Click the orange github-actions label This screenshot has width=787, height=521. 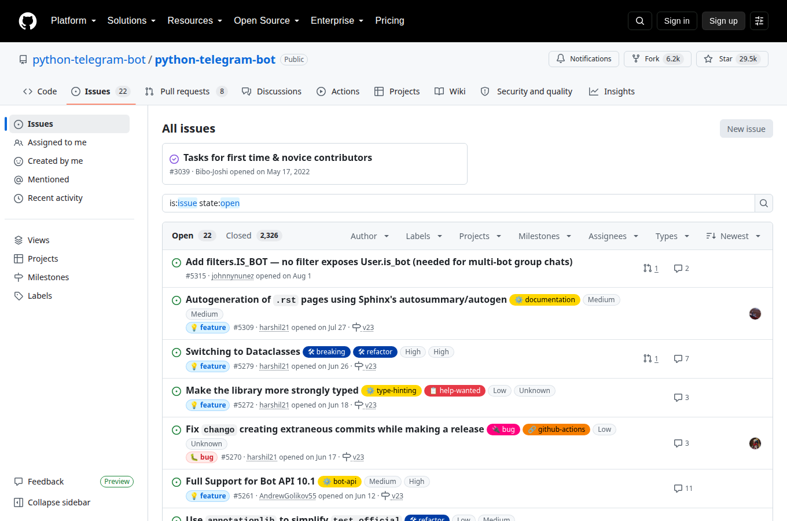[556, 430]
